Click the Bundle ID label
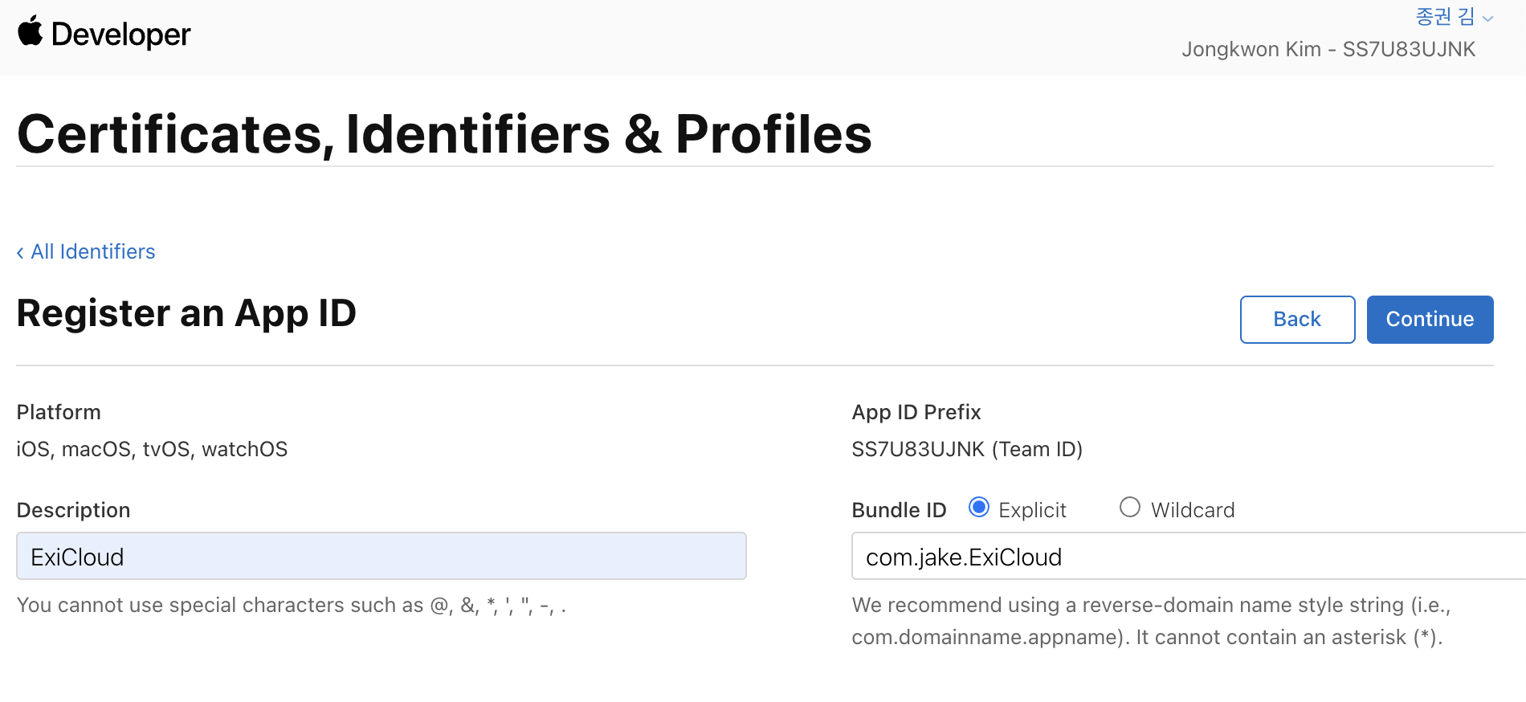Screen dimensions: 1526x702 pyautogui.click(x=899, y=510)
